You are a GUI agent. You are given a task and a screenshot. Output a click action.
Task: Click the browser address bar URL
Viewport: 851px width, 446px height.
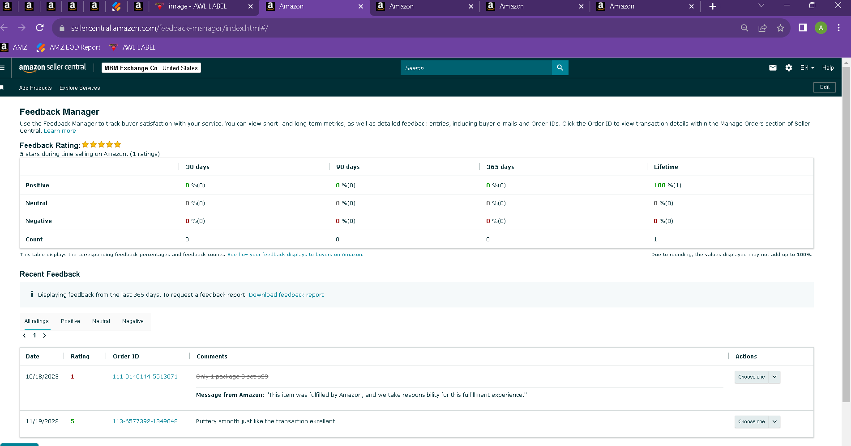coord(170,28)
